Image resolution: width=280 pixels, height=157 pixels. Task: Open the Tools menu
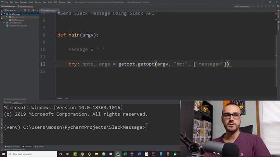tap(50, 2)
